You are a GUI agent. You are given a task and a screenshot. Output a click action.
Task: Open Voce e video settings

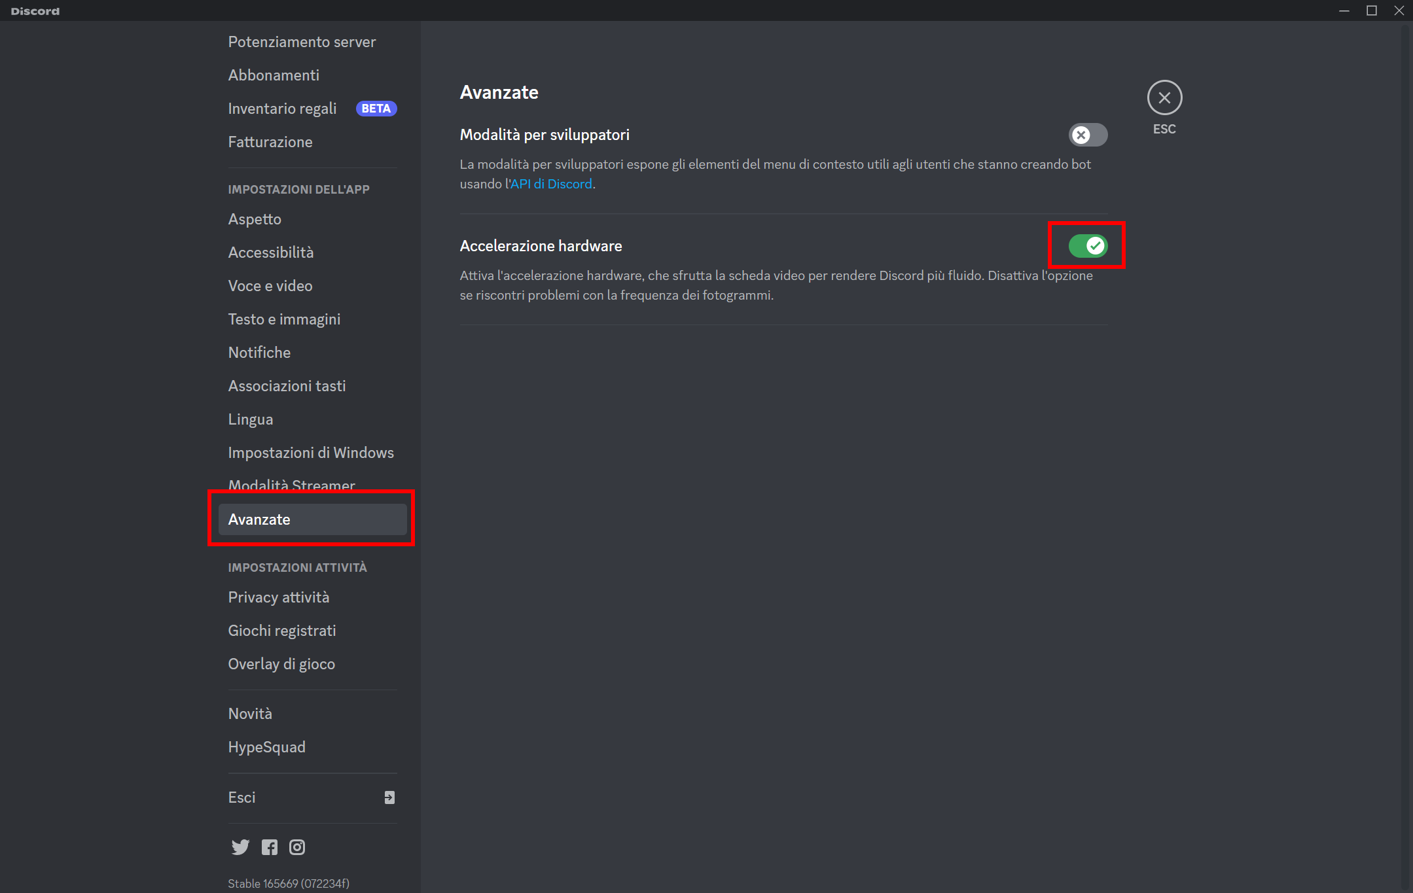pyautogui.click(x=270, y=285)
